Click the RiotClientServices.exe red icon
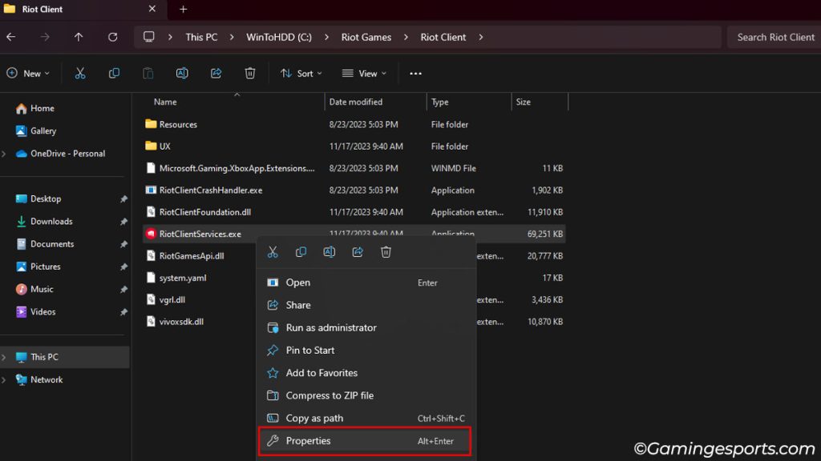Image resolution: width=821 pixels, height=461 pixels. 151,235
